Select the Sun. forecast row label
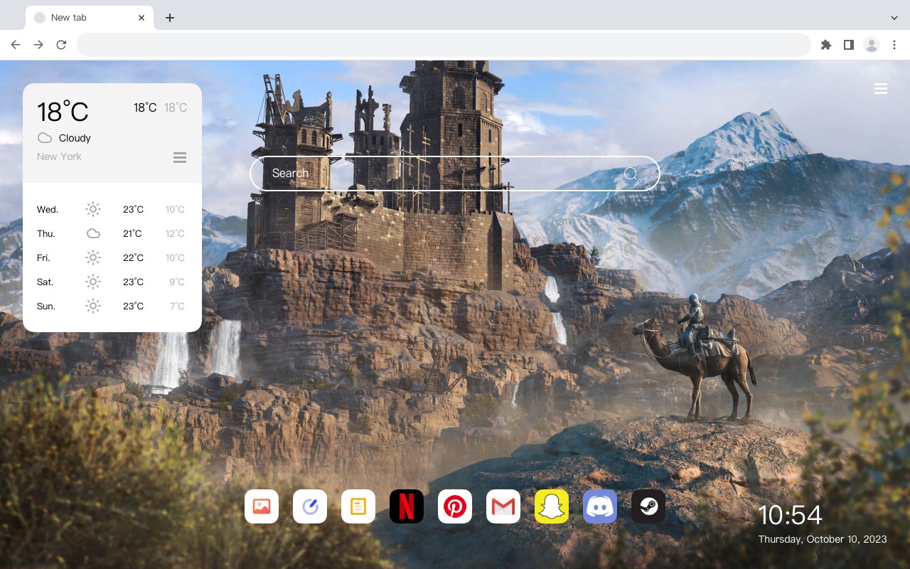910x569 pixels. (x=46, y=307)
